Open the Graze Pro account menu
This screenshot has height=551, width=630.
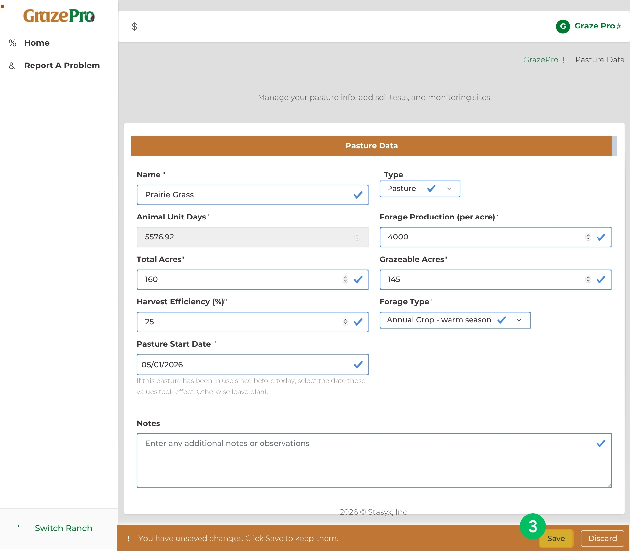588,26
